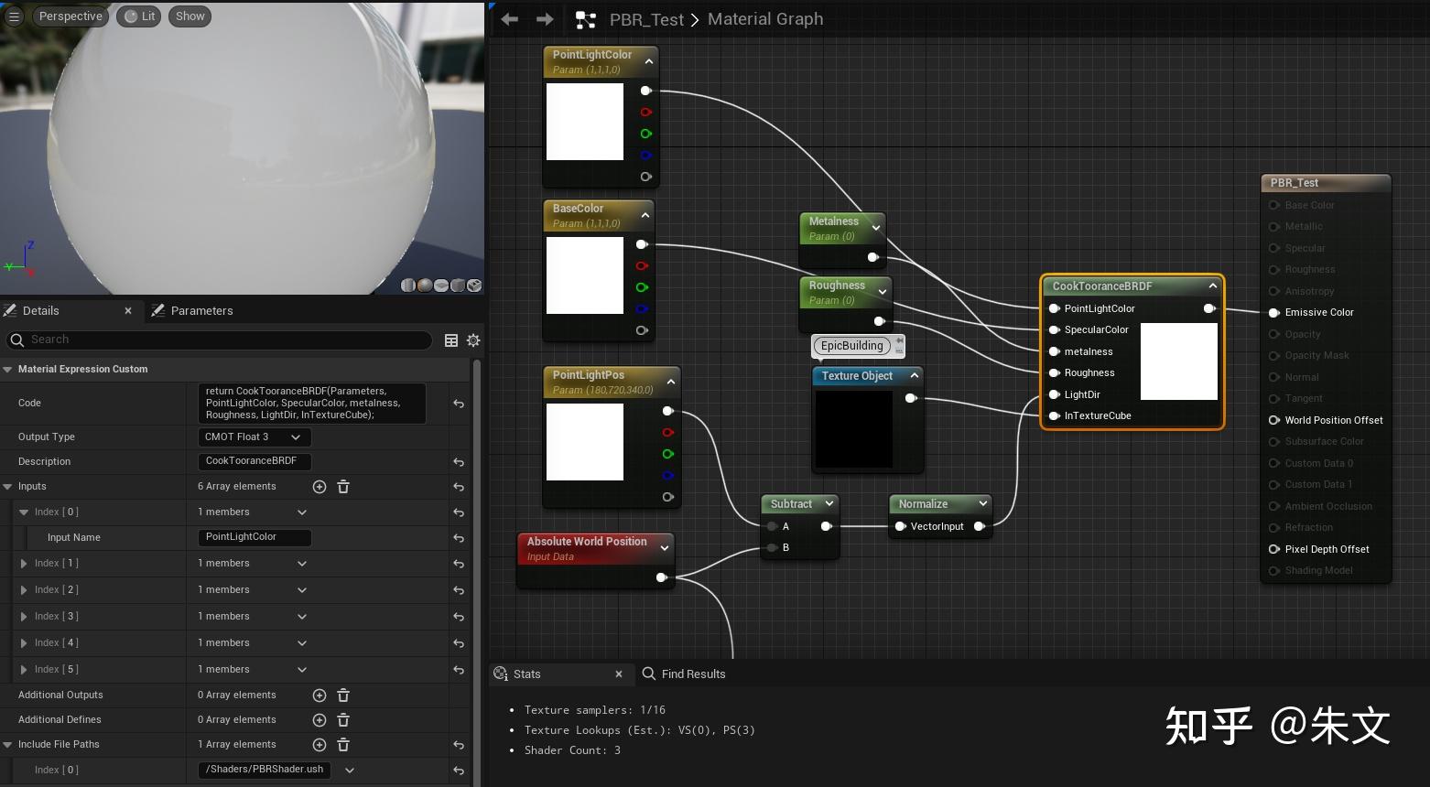
Task: Open the Find Results tab
Action: point(693,674)
